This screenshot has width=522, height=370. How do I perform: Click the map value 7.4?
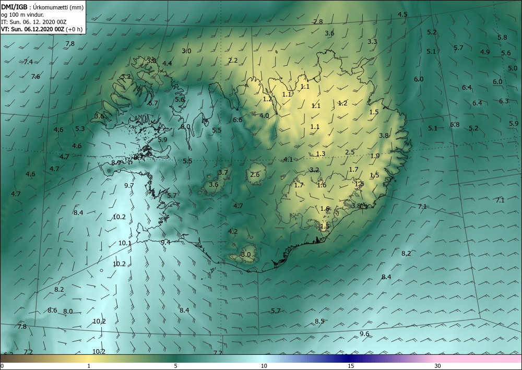28,62
